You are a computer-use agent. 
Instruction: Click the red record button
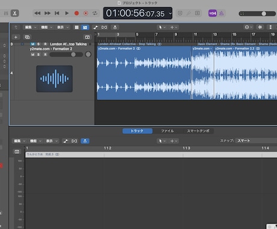click(x=76, y=13)
